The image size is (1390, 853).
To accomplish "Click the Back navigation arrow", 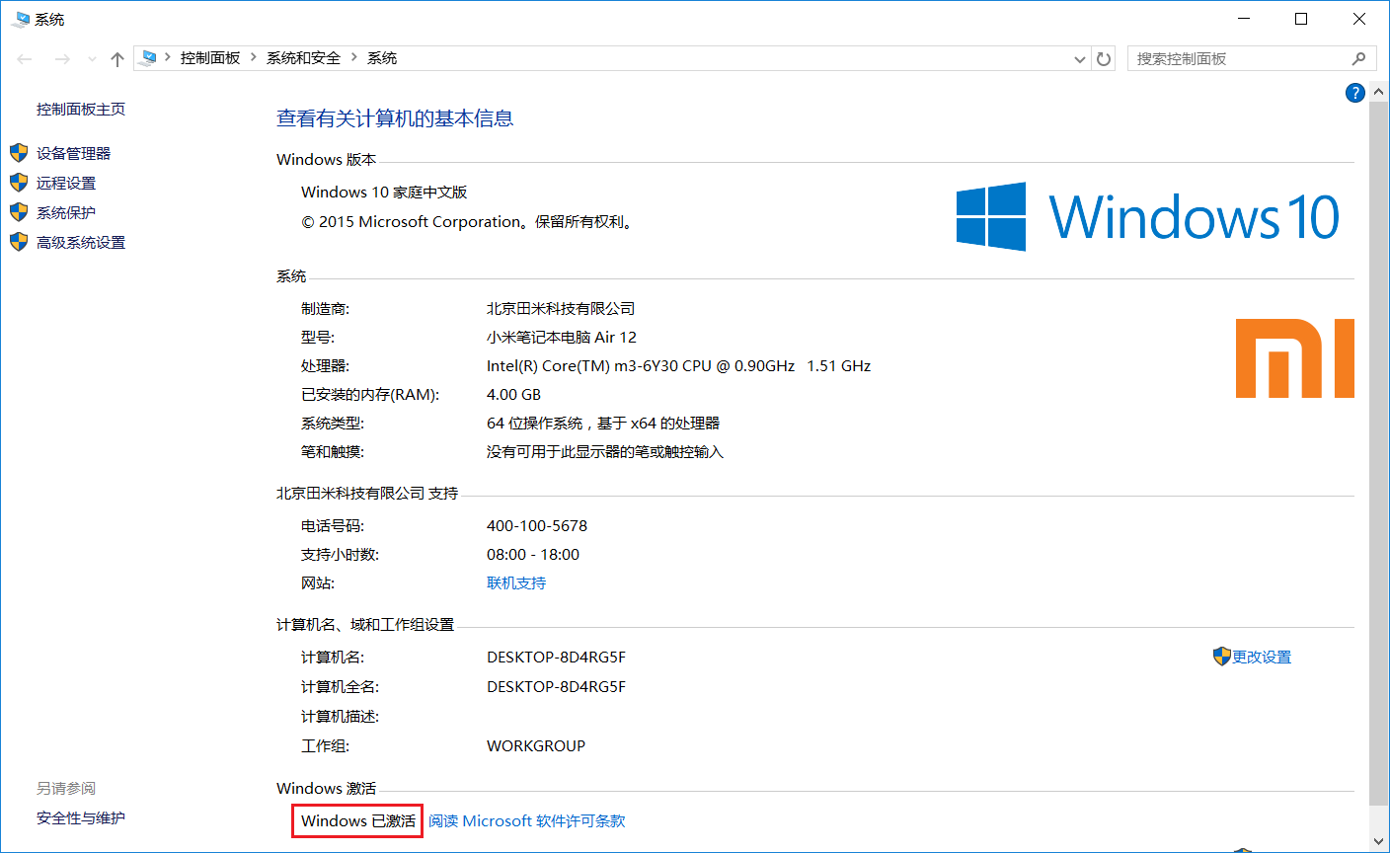I will click(x=25, y=59).
